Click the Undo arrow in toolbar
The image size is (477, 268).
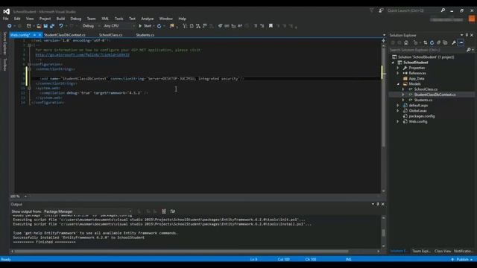pos(61,26)
